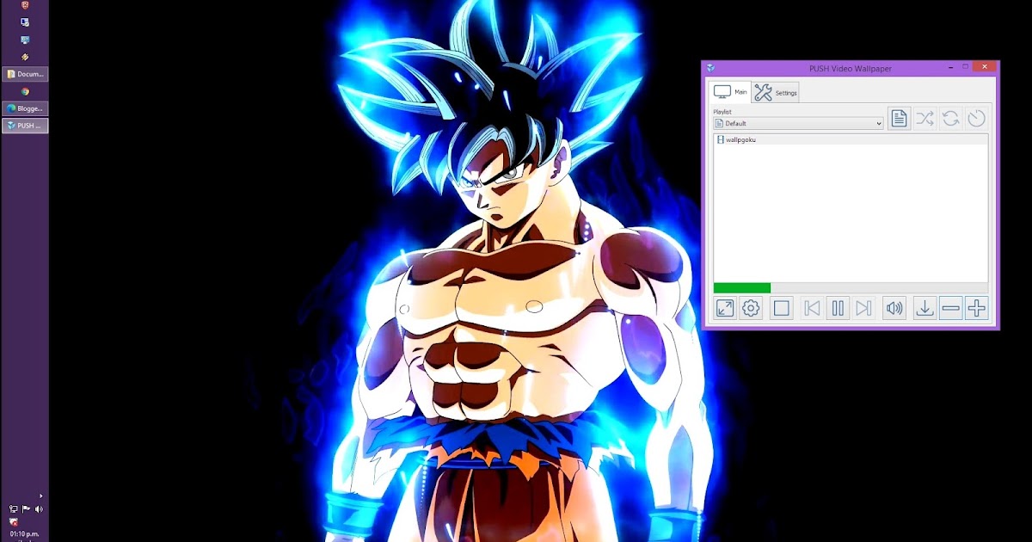The height and width of the screenshot is (542, 1032).
Task: Click the timer interval clock icon
Action: pyautogui.click(x=976, y=119)
